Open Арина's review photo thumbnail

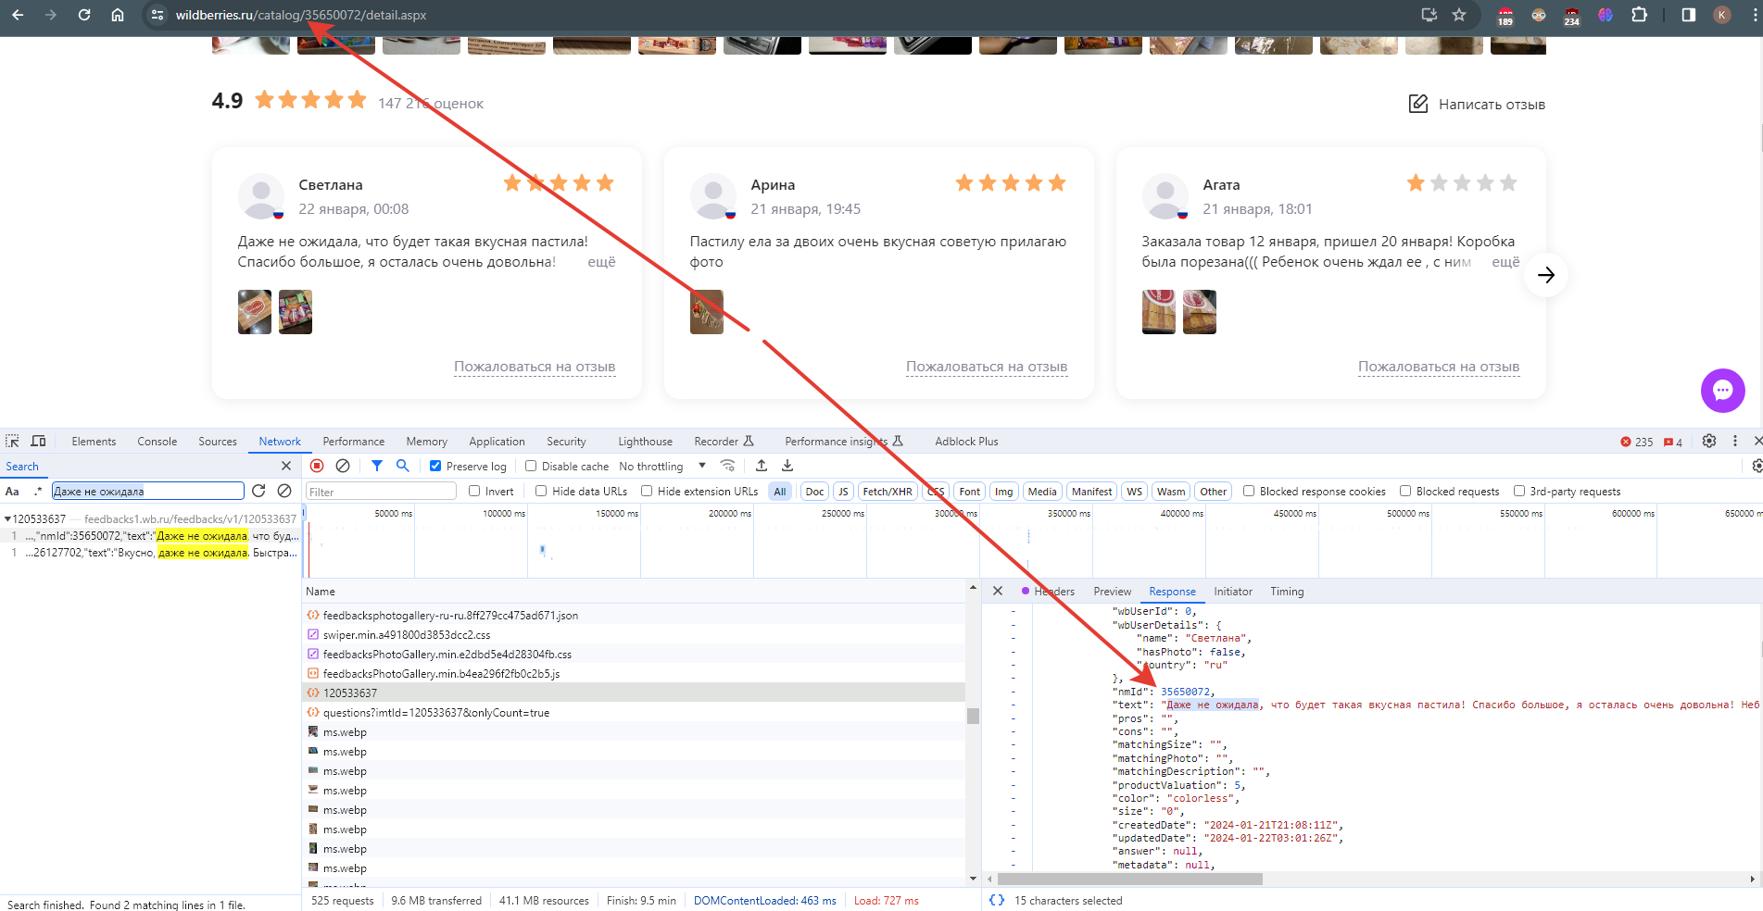click(x=707, y=312)
